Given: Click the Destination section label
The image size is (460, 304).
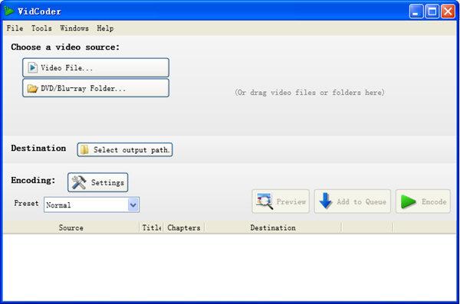Looking at the screenshot, I should point(38,148).
